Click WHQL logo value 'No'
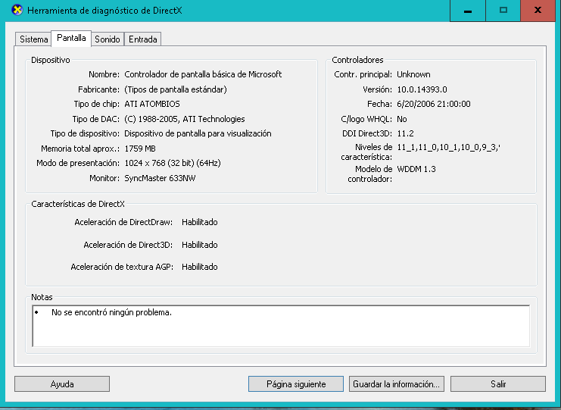This screenshot has height=410, width=561. (x=402, y=119)
